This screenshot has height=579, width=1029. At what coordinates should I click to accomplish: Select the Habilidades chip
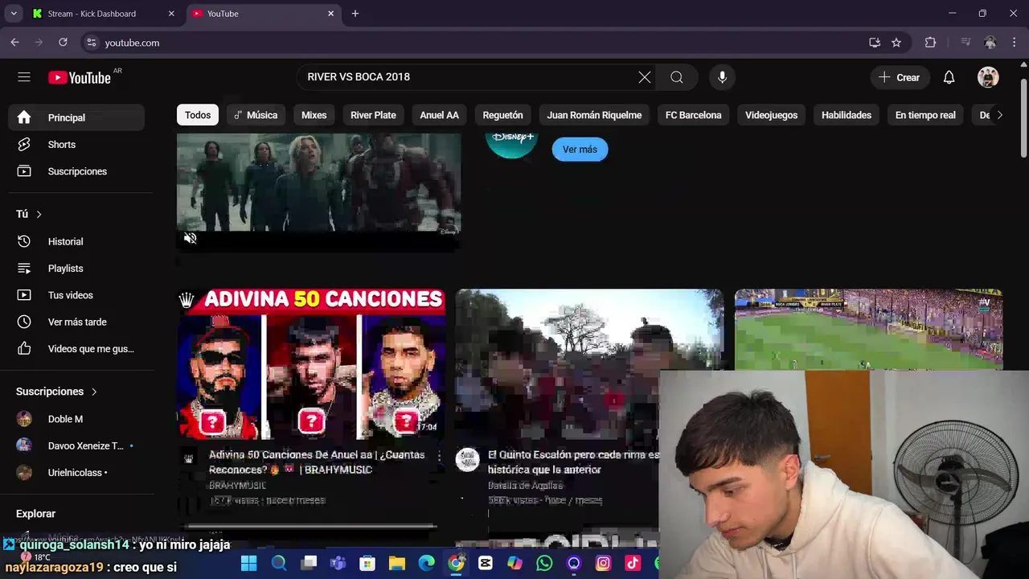click(x=847, y=115)
